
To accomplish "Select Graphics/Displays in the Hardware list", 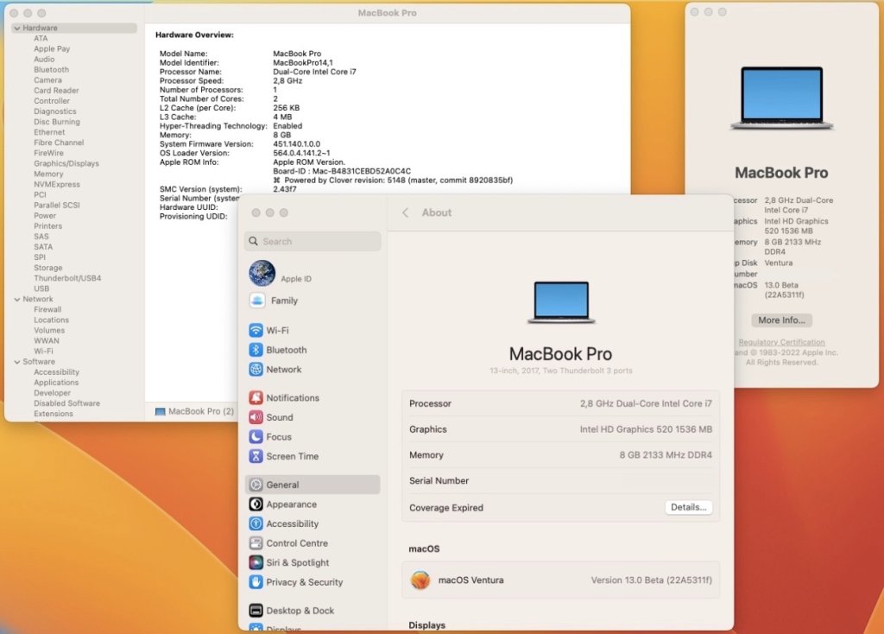I will pyautogui.click(x=66, y=163).
